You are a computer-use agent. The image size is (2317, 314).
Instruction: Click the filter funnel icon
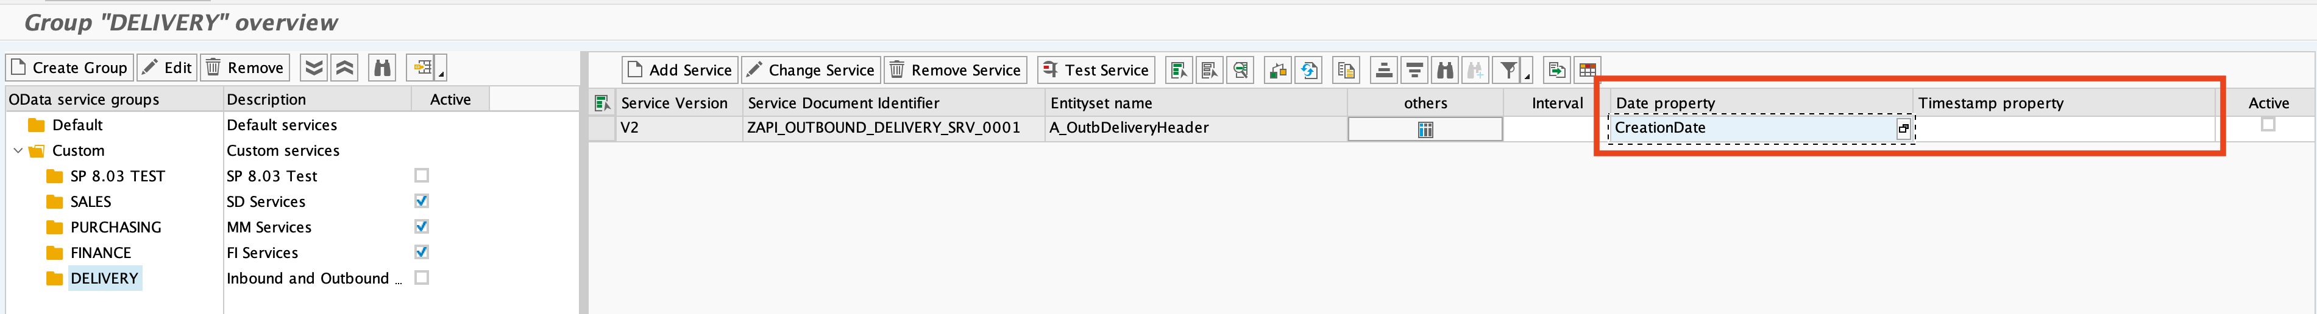tap(1508, 70)
